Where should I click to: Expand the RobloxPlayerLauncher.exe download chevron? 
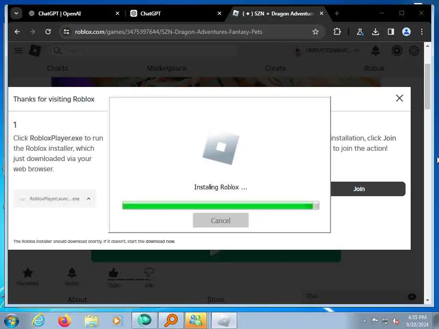click(x=88, y=199)
